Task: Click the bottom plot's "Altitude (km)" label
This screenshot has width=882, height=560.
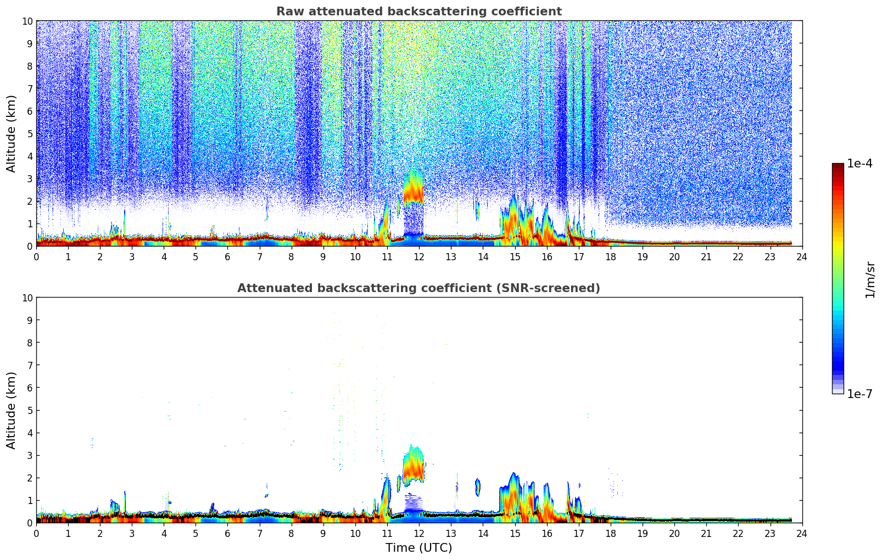Action: [12, 410]
